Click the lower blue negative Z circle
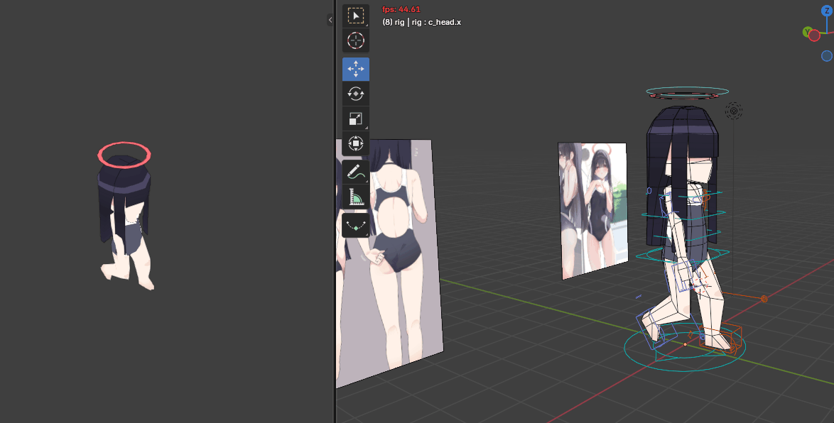This screenshot has height=423, width=834. pyautogui.click(x=826, y=56)
